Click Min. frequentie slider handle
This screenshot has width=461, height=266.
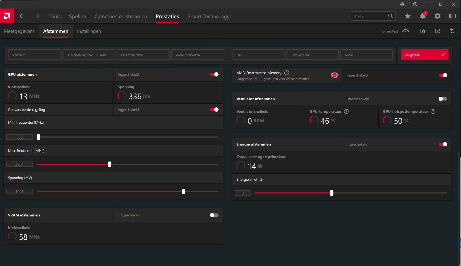[38, 137]
